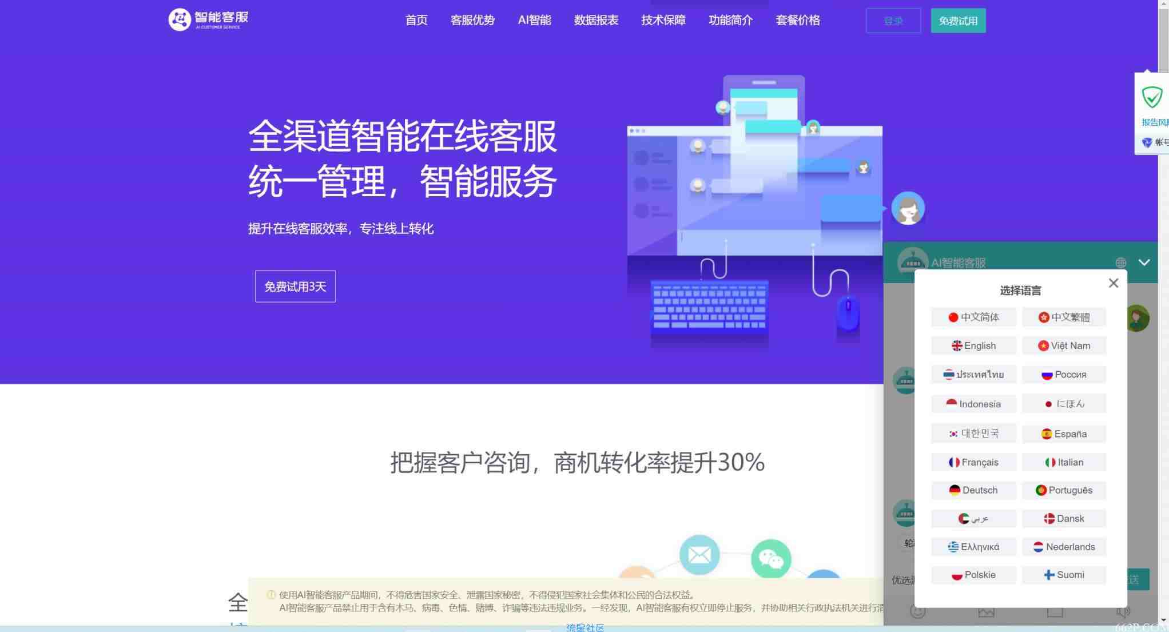
Task: Click the AI智能客服 chat icon
Action: click(x=912, y=261)
